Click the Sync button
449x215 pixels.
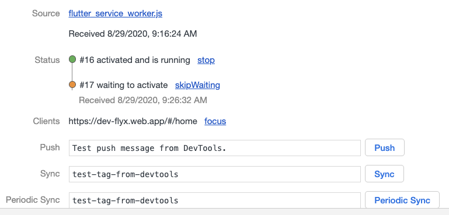point(384,174)
